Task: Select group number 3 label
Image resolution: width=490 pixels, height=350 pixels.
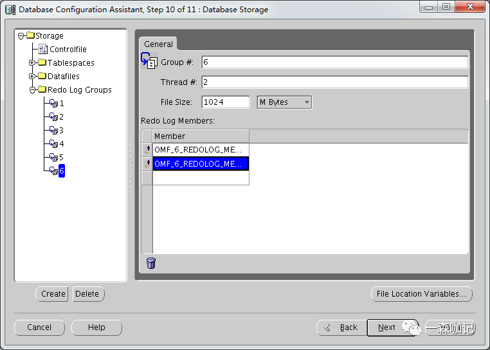Action: point(62,131)
